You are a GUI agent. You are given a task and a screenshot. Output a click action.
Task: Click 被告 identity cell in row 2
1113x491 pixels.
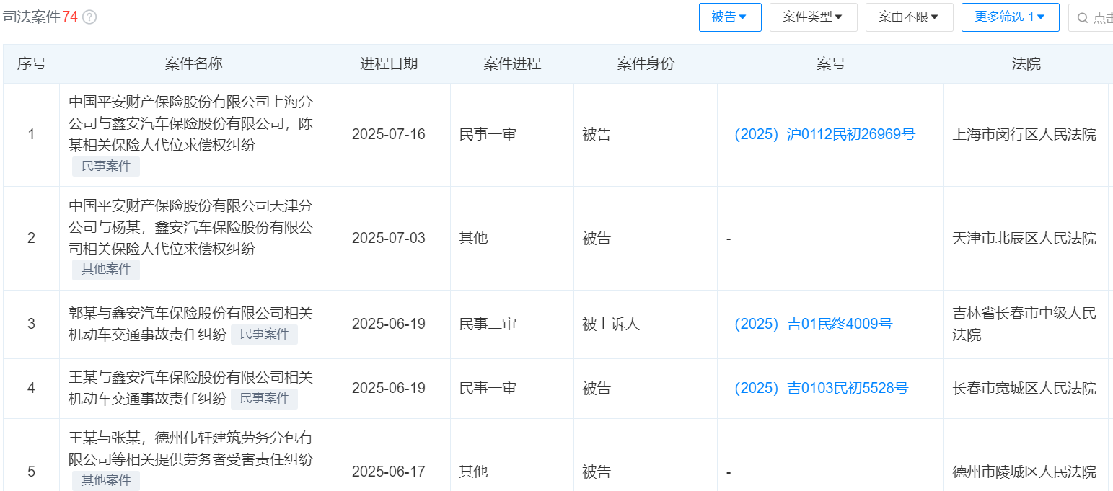pos(597,239)
